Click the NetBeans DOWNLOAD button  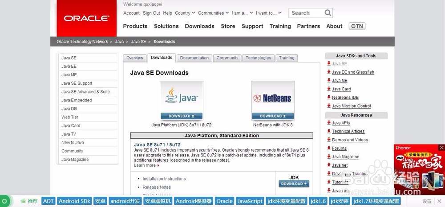273,116
